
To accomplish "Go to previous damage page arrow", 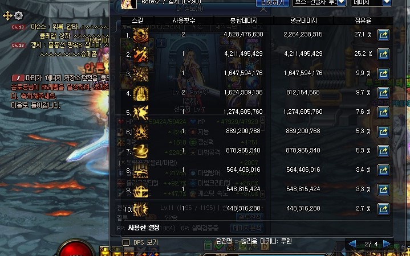I will [x=352, y=243].
